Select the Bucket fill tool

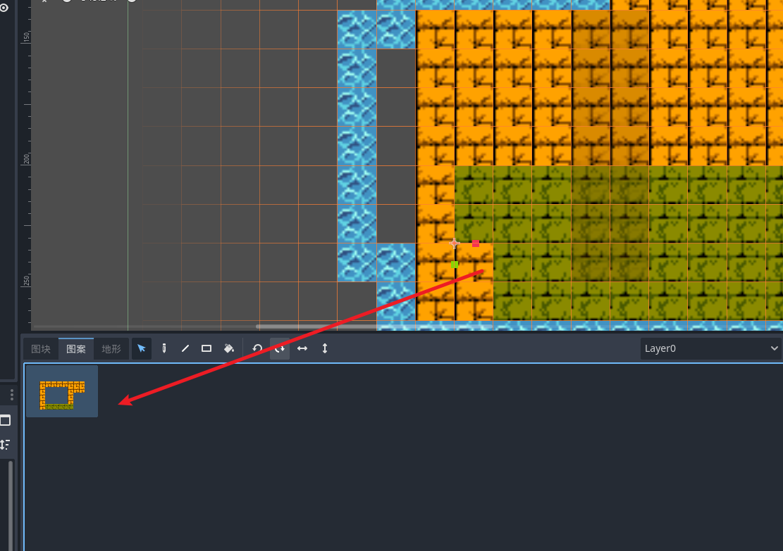click(229, 348)
